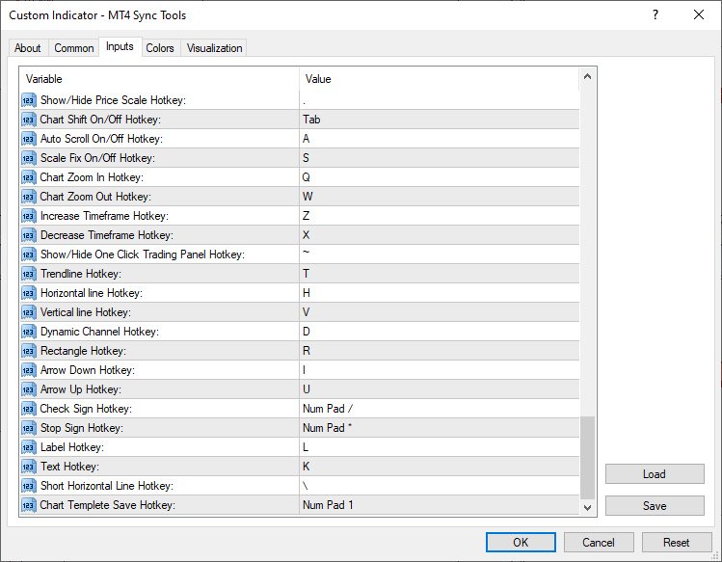Screen dimensions: 722x562
Task: Select value 'W' for Chart Zoom Out
Action: [308, 198]
